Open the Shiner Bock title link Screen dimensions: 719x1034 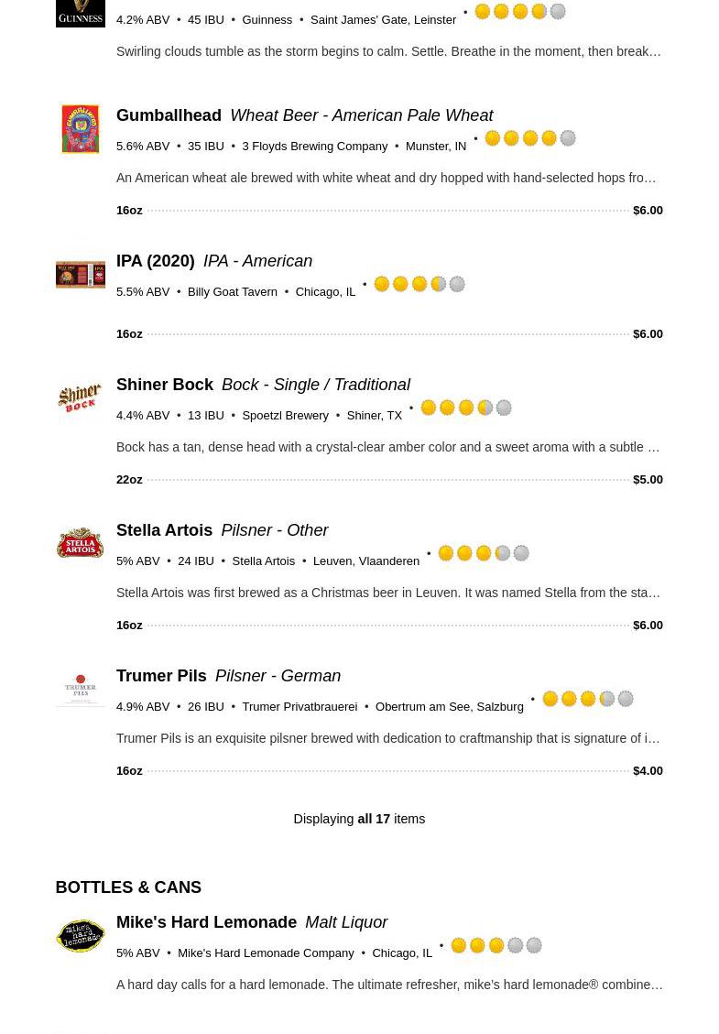165,385
